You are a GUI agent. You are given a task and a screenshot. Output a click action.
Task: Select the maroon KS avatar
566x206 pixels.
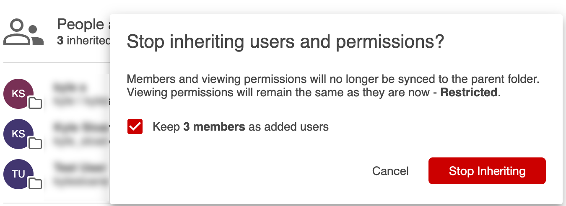[x=18, y=94]
